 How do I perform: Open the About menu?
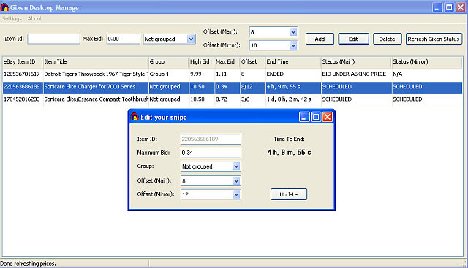[34, 18]
